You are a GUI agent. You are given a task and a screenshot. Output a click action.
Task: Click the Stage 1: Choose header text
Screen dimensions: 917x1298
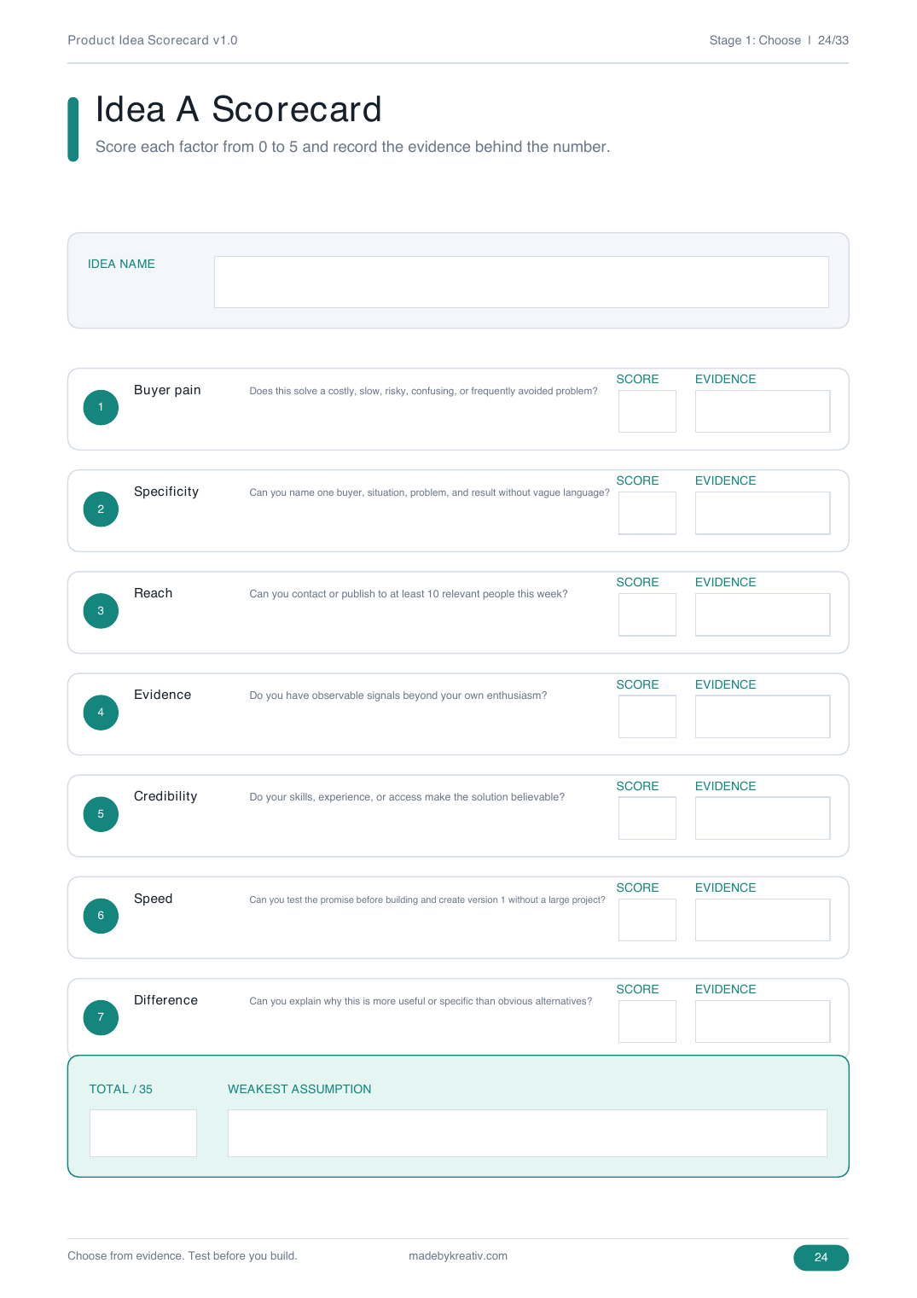click(x=755, y=40)
